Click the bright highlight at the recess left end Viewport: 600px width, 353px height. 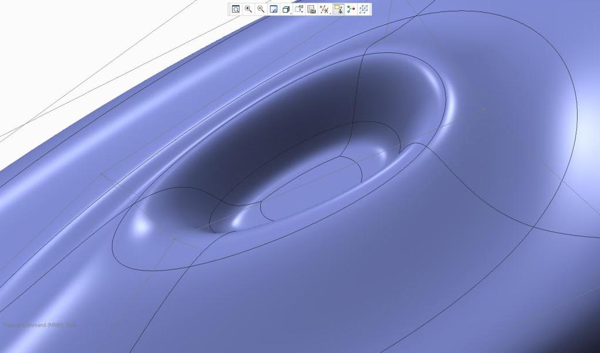click(141, 226)
